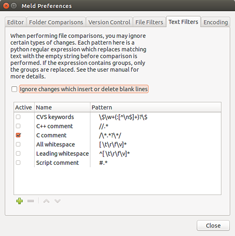Open the Folder Comparisons tab
The width and height of the screenshot is (235, 236).
tap(56, 22)
